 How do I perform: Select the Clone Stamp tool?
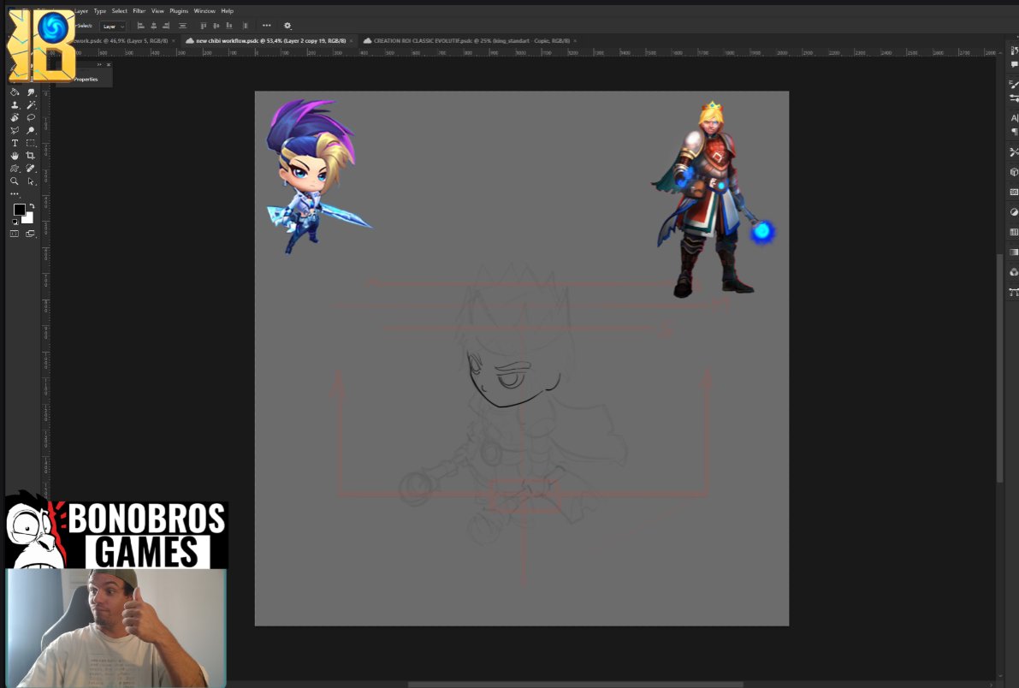(x=15, y=104)
